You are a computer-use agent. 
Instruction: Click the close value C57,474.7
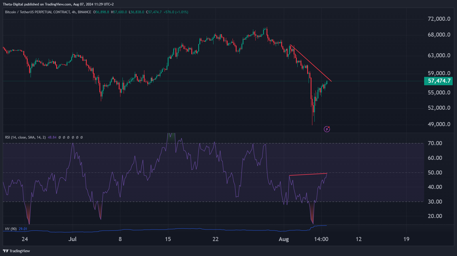pos(154,12)
